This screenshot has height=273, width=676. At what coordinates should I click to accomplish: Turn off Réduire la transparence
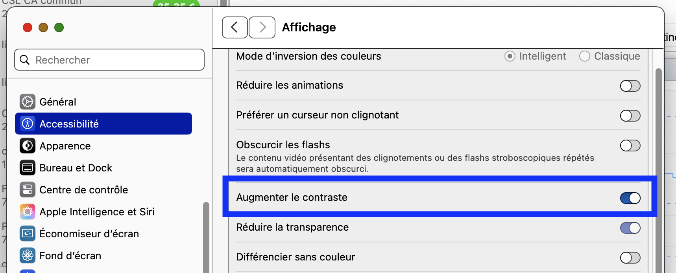pyautogui.click(x=630, y=227)
